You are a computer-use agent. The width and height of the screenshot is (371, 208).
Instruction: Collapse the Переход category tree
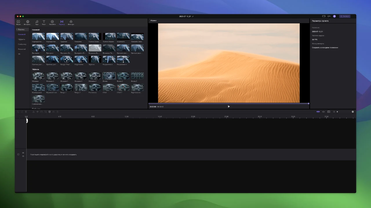pos(17,29)
